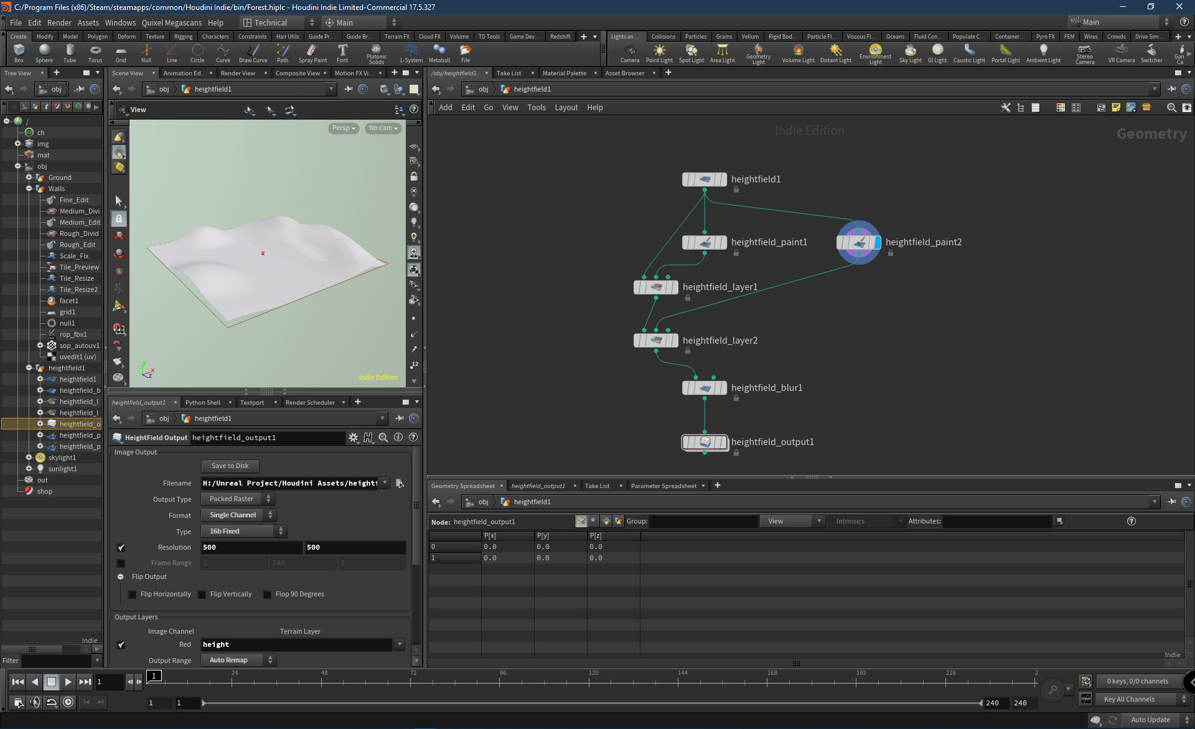Enable the Flip Horizontally checkbox
1195x729 pixels.
[x=133, y=595]
